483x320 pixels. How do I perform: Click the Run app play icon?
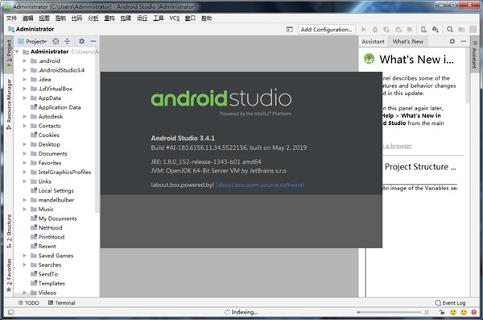pyautogui.click(x=364, y=29)
